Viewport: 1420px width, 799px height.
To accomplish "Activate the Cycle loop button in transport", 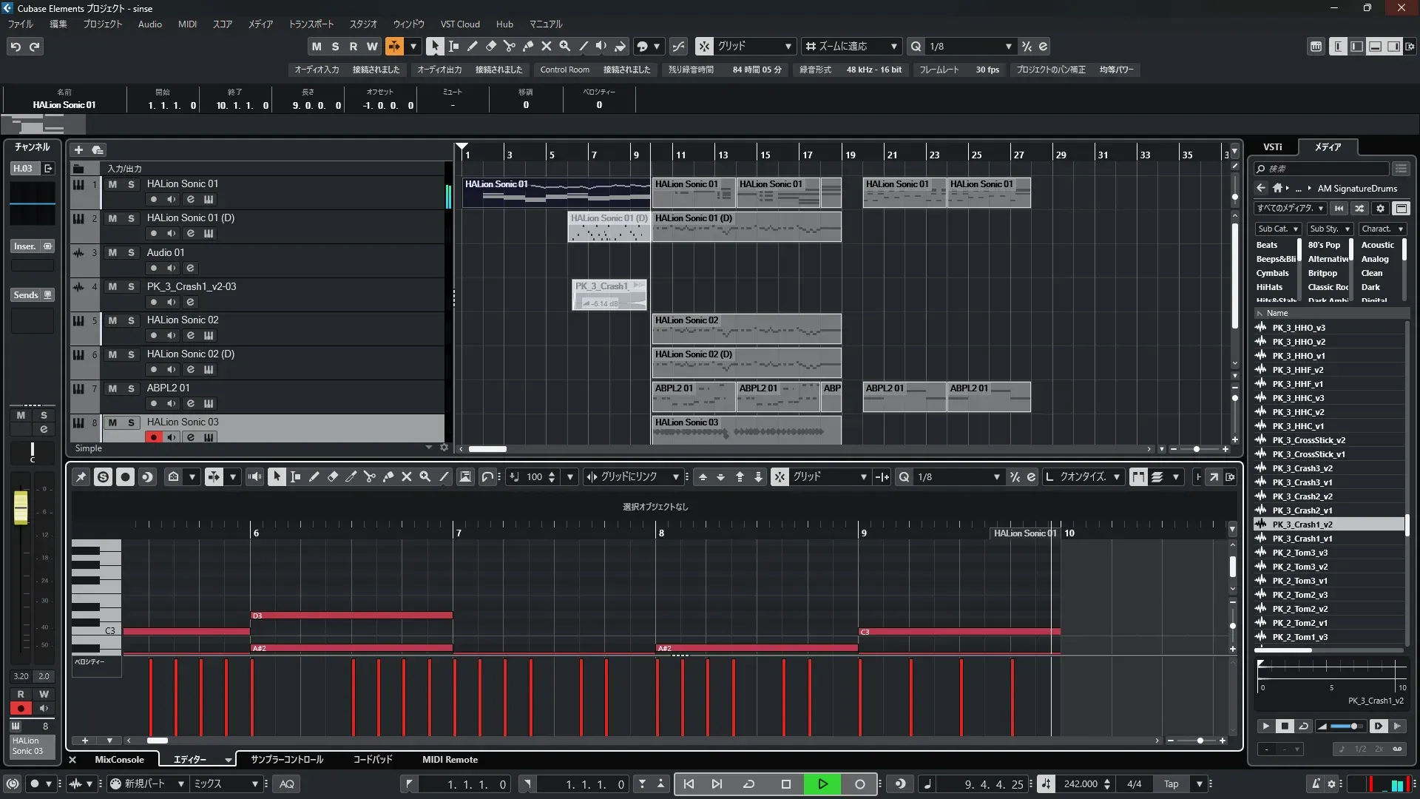I will click(748, 784).
